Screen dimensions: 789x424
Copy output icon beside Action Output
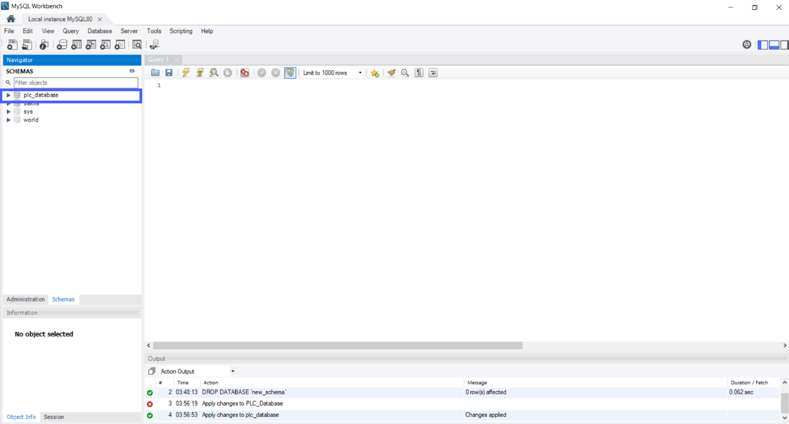pos(152,371)
